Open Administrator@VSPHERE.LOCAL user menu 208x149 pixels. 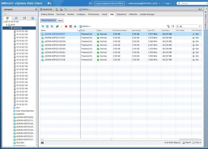(x=144, y=4)
